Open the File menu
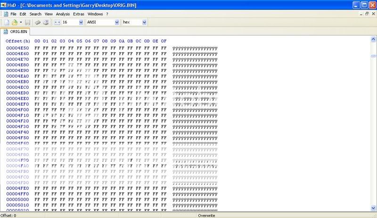Image resolution: width=377 pixels, height=218 pixels. click(14, 14)
